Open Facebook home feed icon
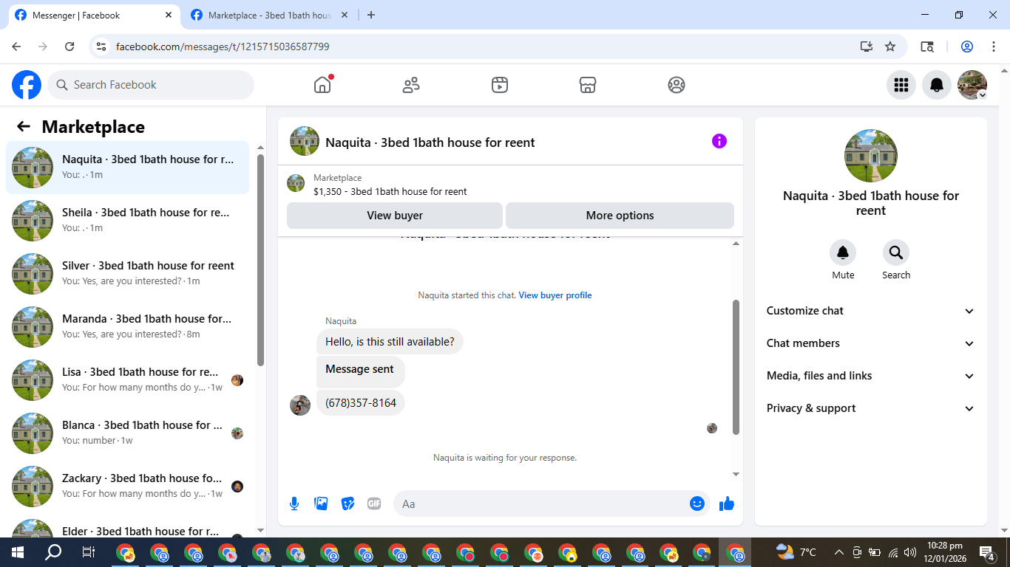The height and width of the screenshot is (567, 1010). (x=322, y=85)
